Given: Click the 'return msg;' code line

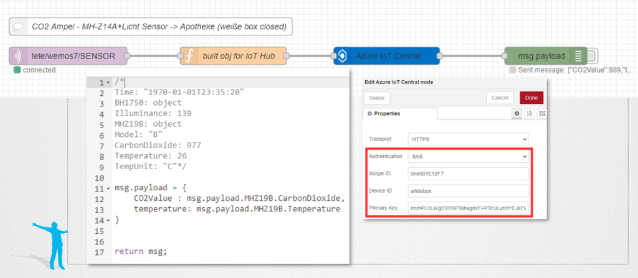Looking at the screenshot, I should coord(141,252).
